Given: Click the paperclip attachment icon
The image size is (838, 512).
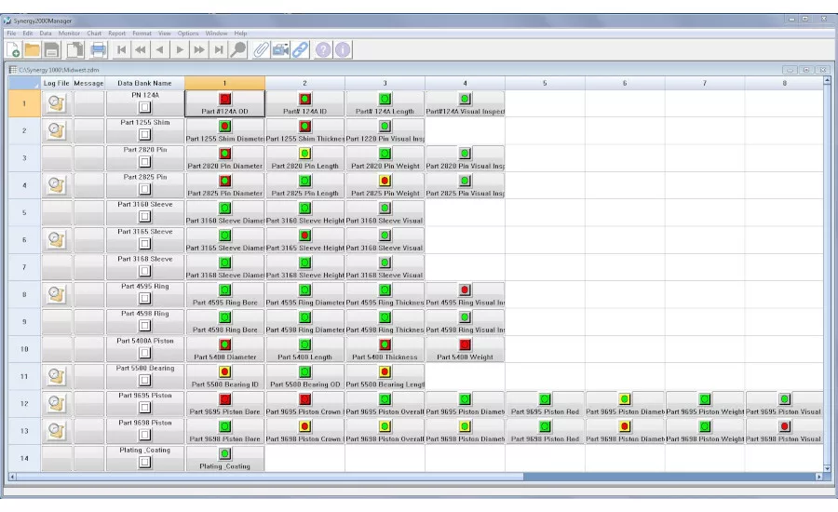Looking at the screenshot, I should (x=261, y=49).
